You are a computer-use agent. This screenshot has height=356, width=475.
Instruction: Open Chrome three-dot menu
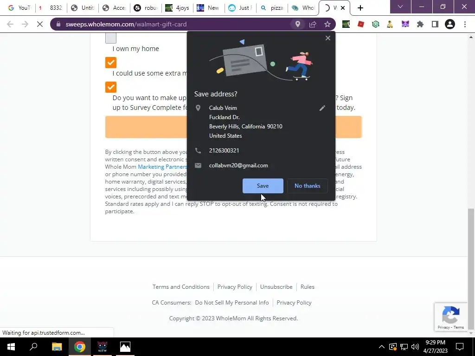click(x=465, y=24)
